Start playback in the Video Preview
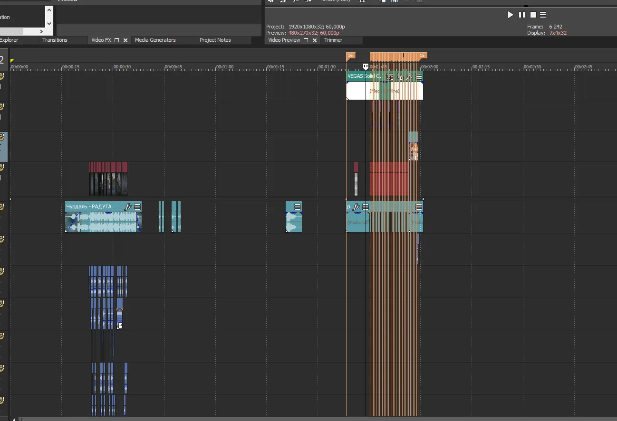Screen dimensions: 617x421 click(x=511, y=15)
